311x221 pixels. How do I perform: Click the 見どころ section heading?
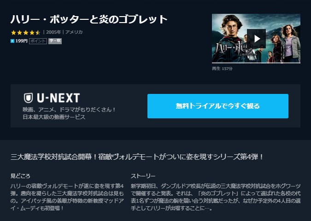point(20,176)
